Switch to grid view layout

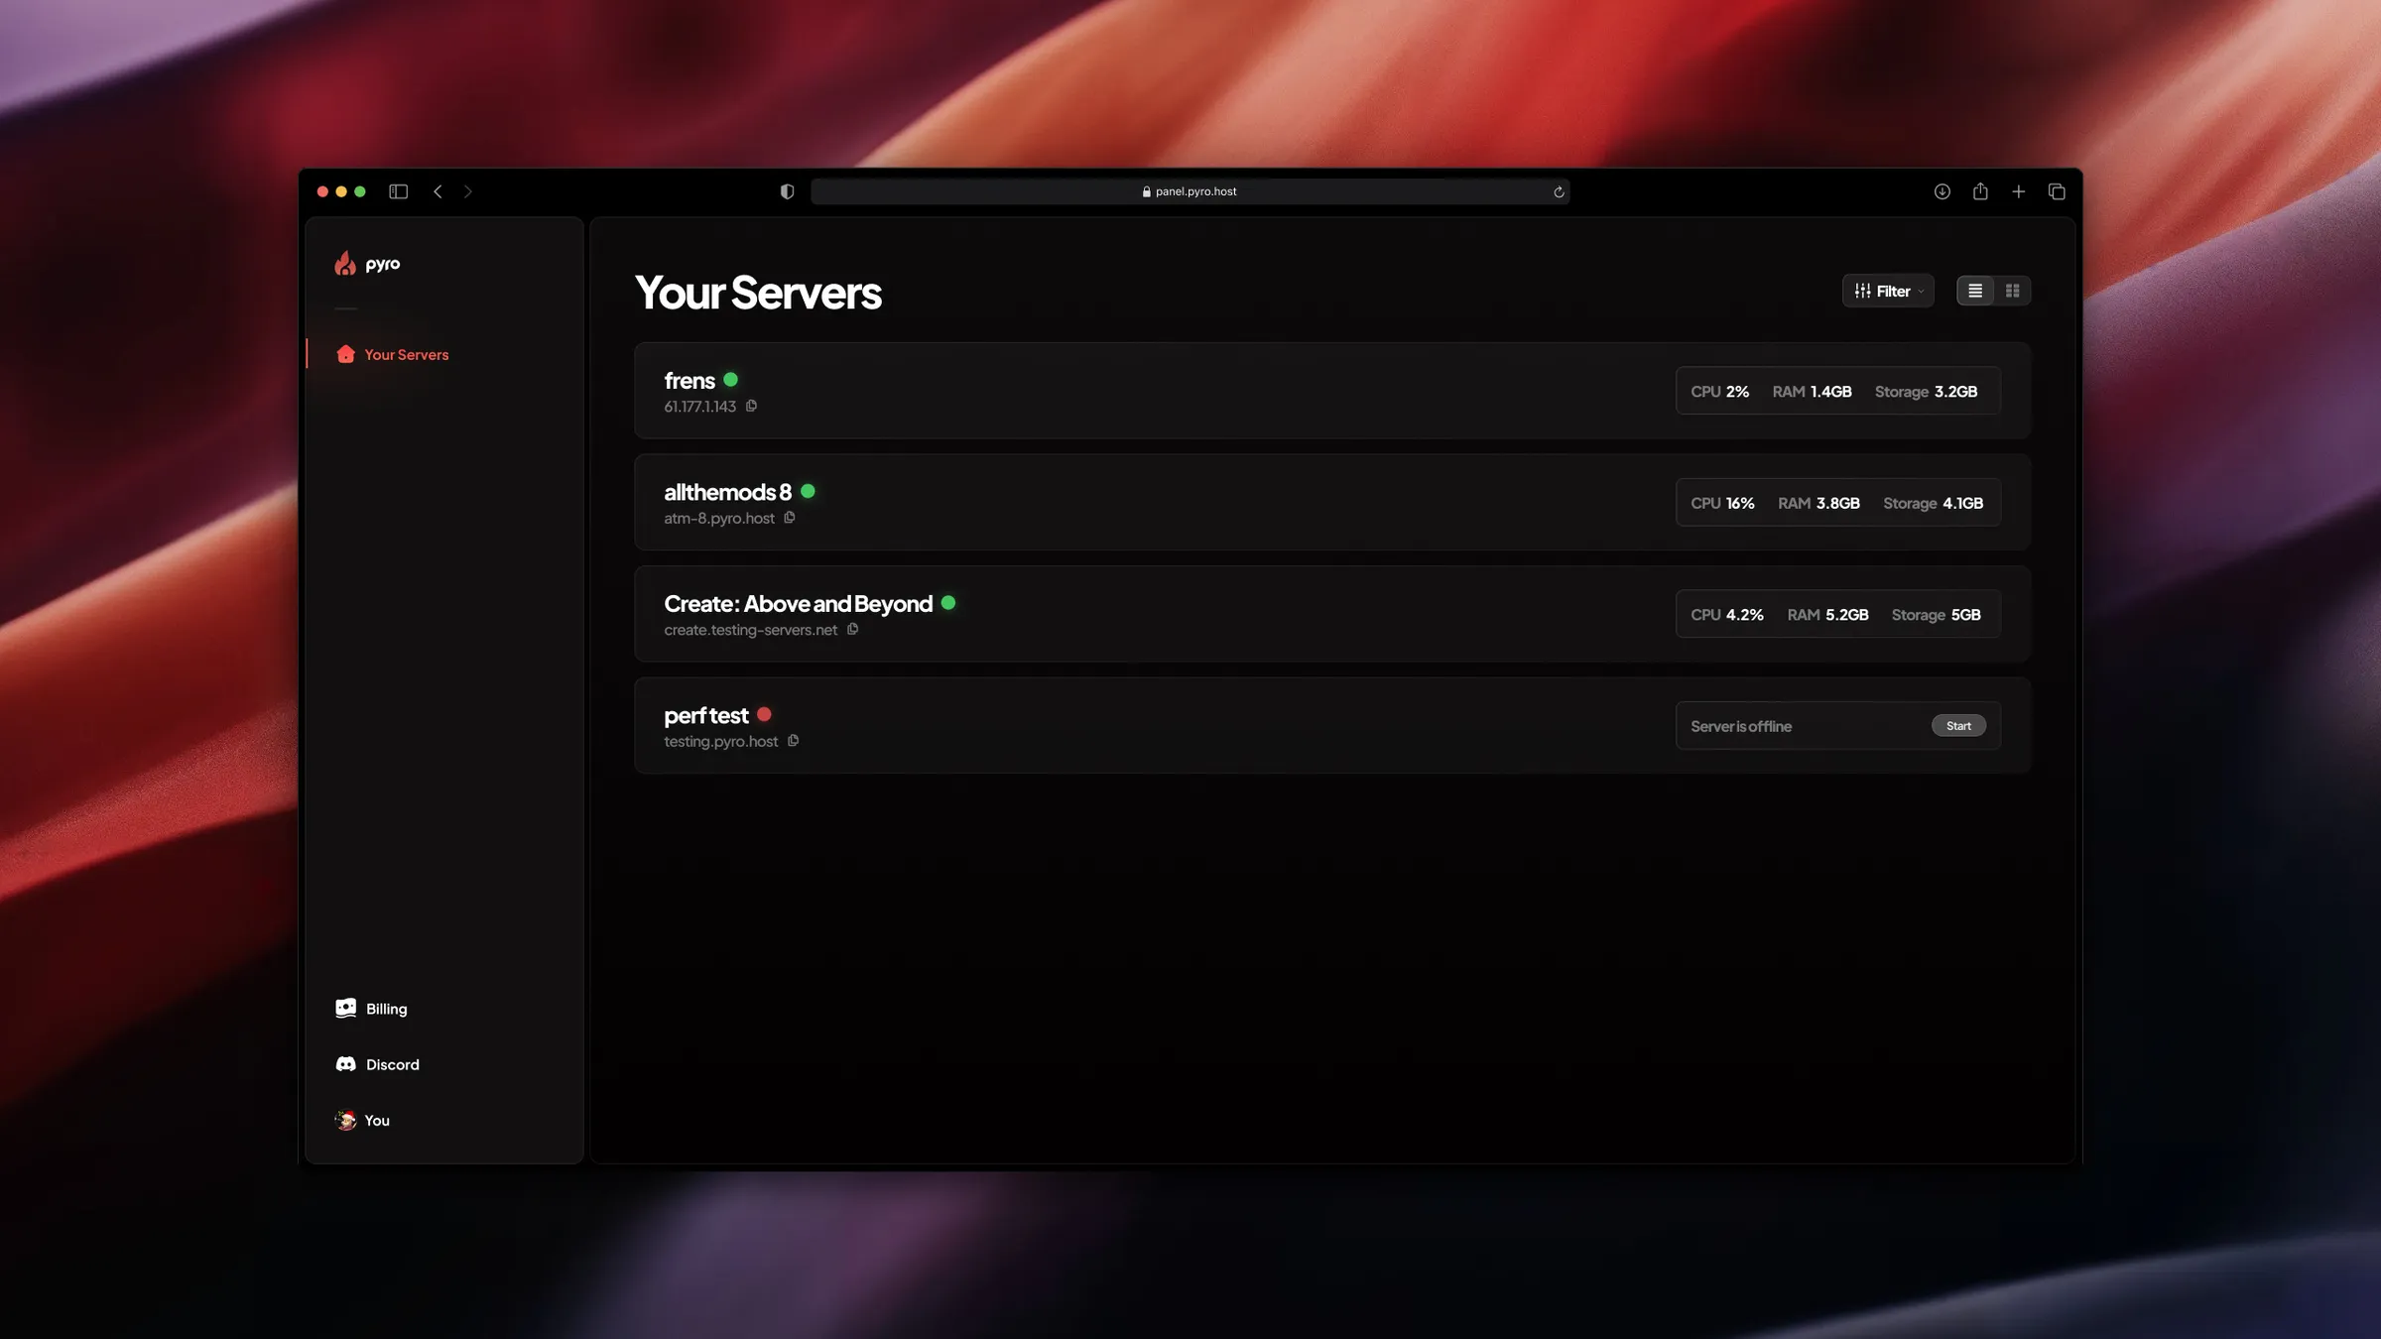pos(2013,291)
